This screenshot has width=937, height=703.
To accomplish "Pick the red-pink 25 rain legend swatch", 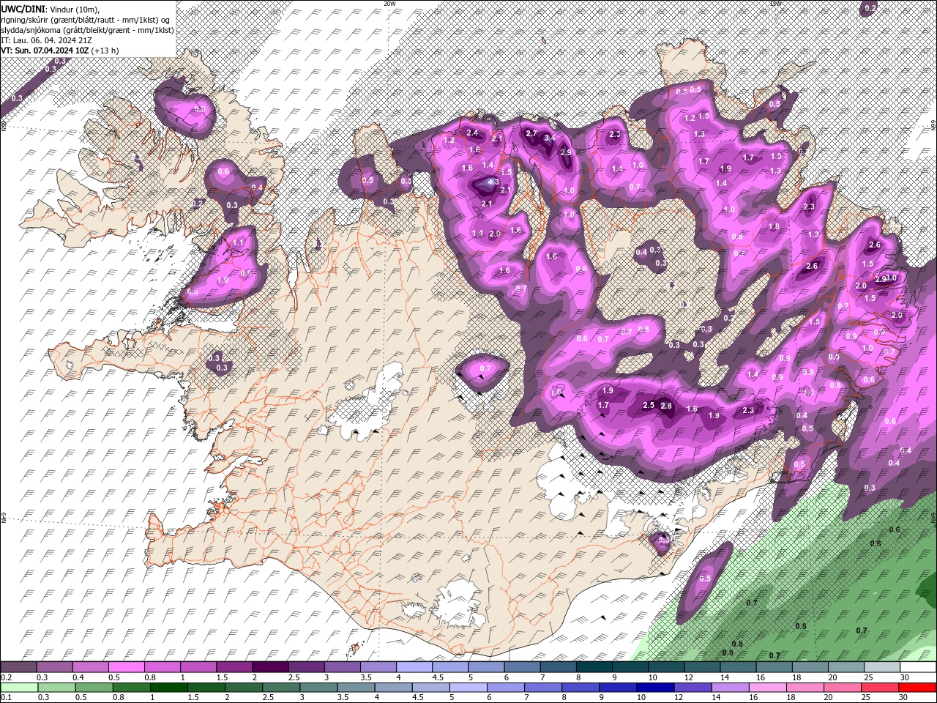I will pos(881,687).
